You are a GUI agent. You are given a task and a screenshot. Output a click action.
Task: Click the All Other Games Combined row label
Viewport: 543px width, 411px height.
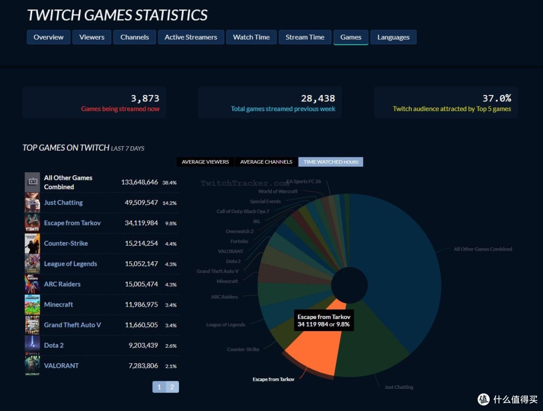[68, 182]
